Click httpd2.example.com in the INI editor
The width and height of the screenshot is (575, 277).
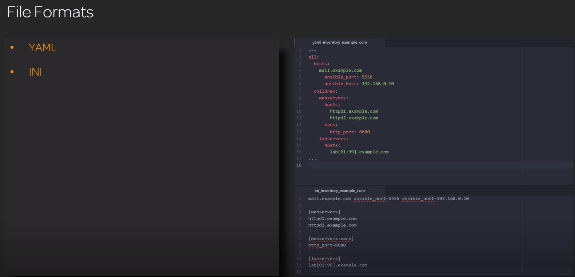[332, 225]
